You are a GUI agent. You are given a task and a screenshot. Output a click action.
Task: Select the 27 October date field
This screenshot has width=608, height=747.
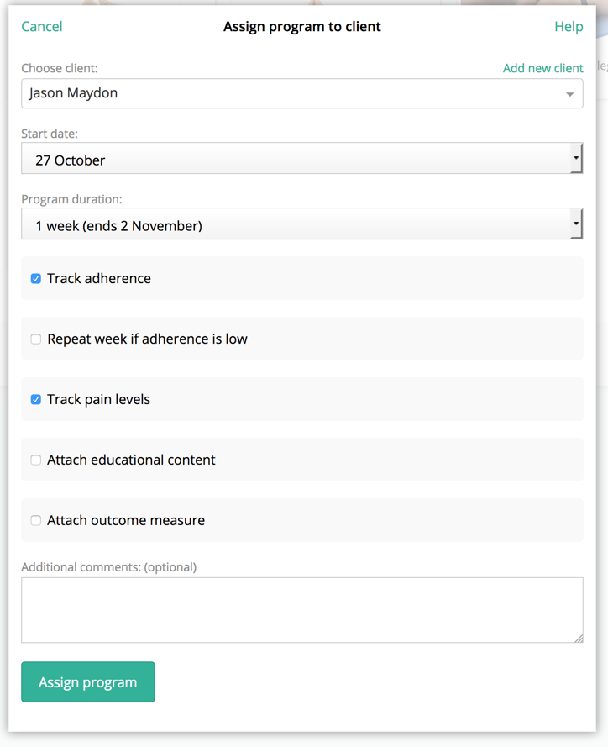pyautogui.click(x=252, y=158)
